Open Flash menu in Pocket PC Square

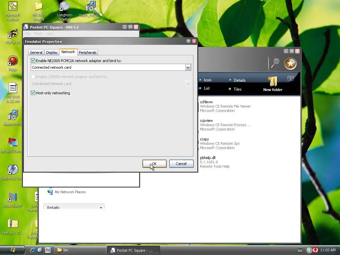38,34
